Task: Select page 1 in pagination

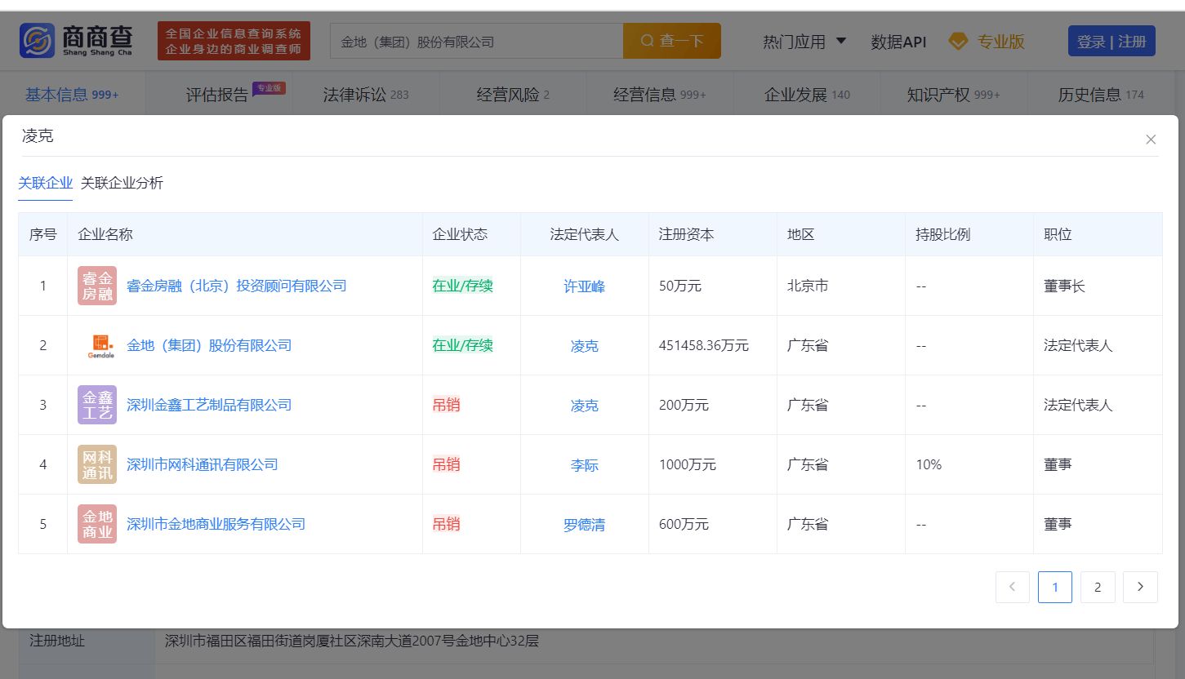Action: pyautogui.click(x=1055, y=587)
